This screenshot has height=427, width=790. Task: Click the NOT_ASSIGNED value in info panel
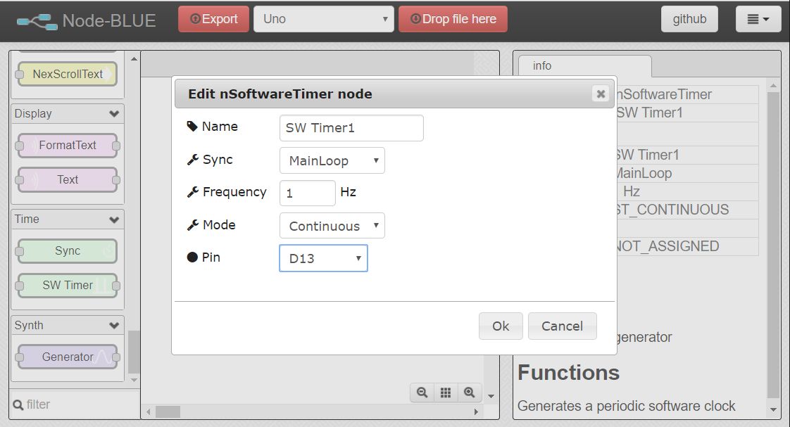click(x=668, y=246)
